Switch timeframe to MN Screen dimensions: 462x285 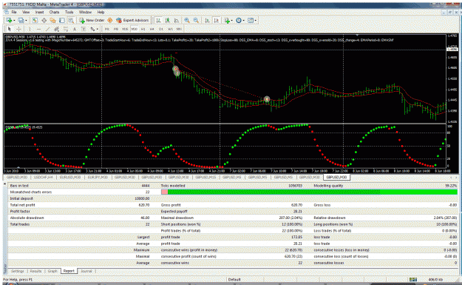(179, 29)
